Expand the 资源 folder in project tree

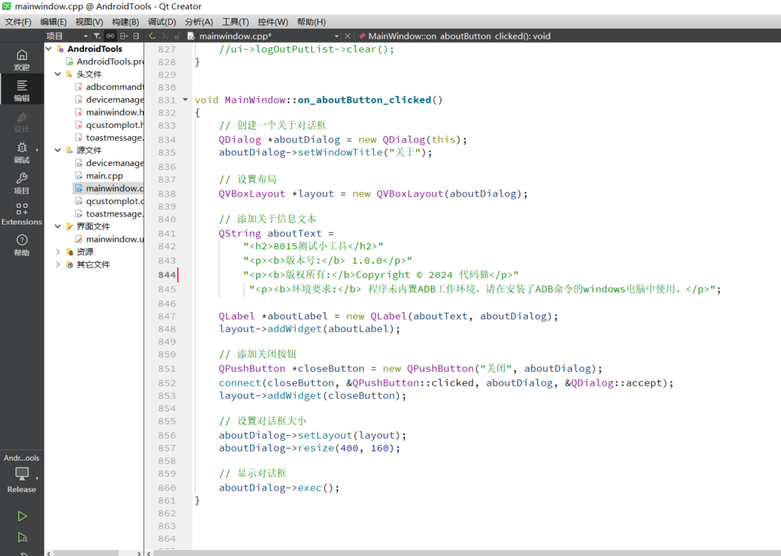(x=58, y=252)
